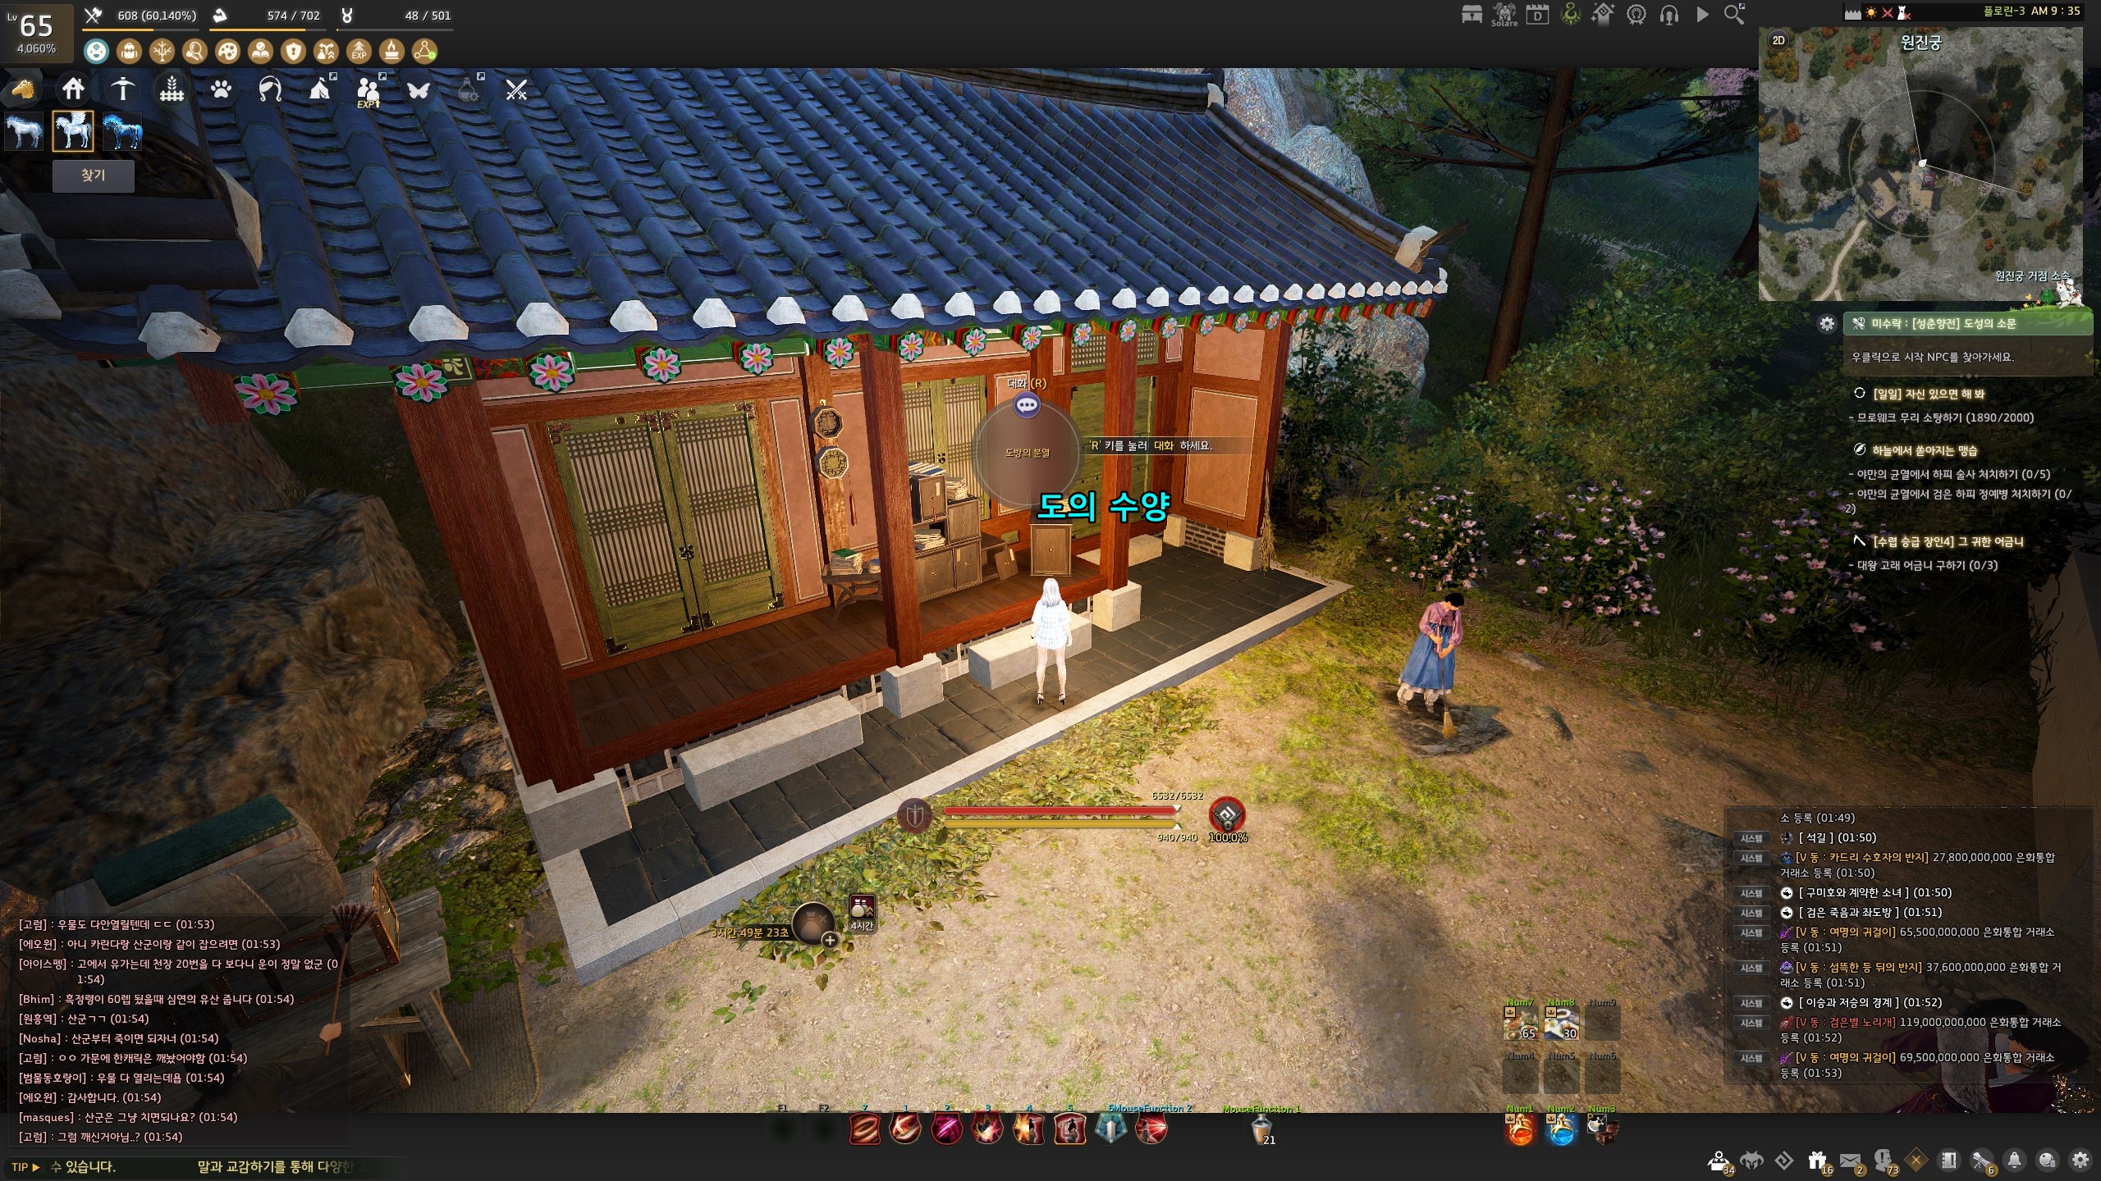Viewport: 2101px width, 1181px height.
Task: Toggle the voice chat headset icon
Action: pos(1668,15)
